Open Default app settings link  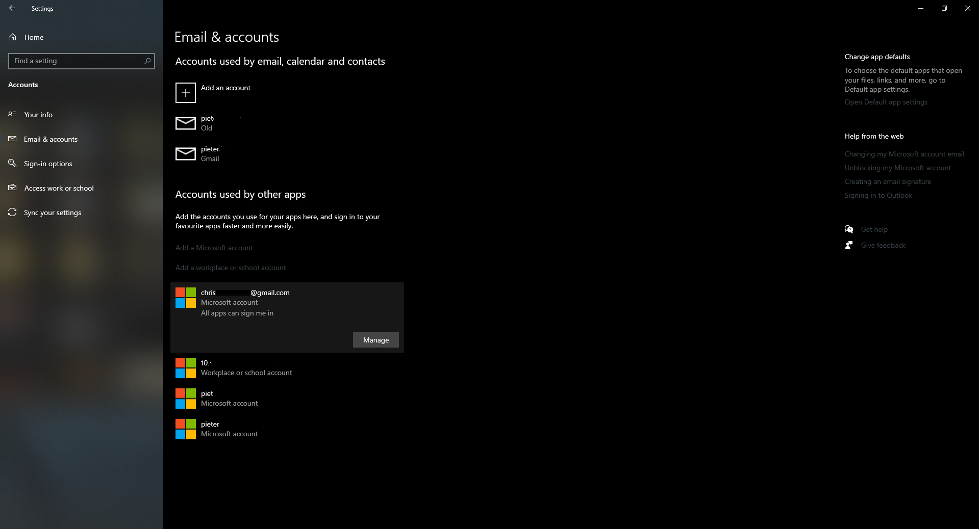pyautogui.click(x=886, y=102)
